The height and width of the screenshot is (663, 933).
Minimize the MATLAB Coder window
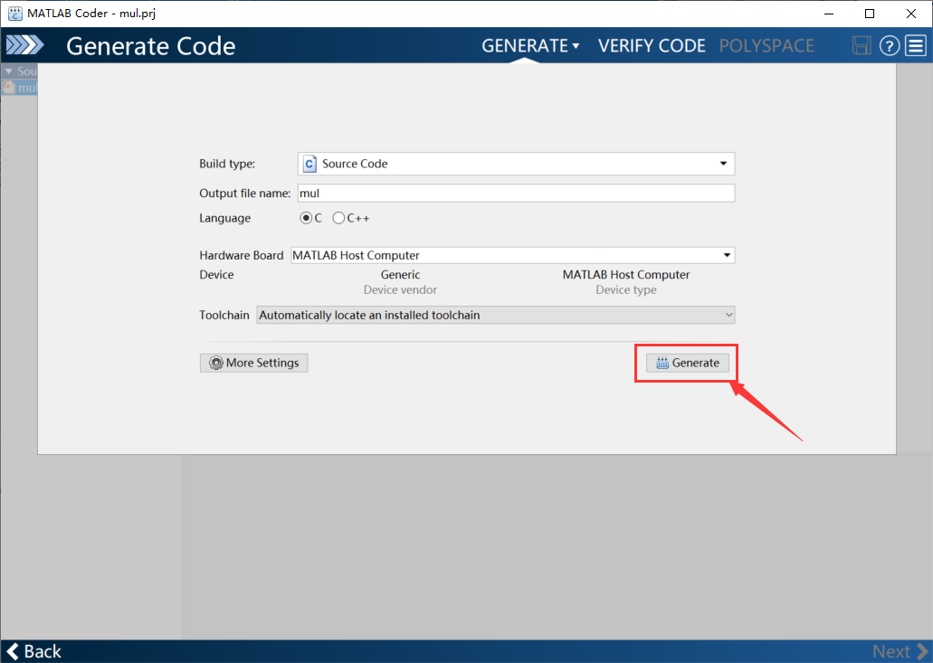pos(828,14)
